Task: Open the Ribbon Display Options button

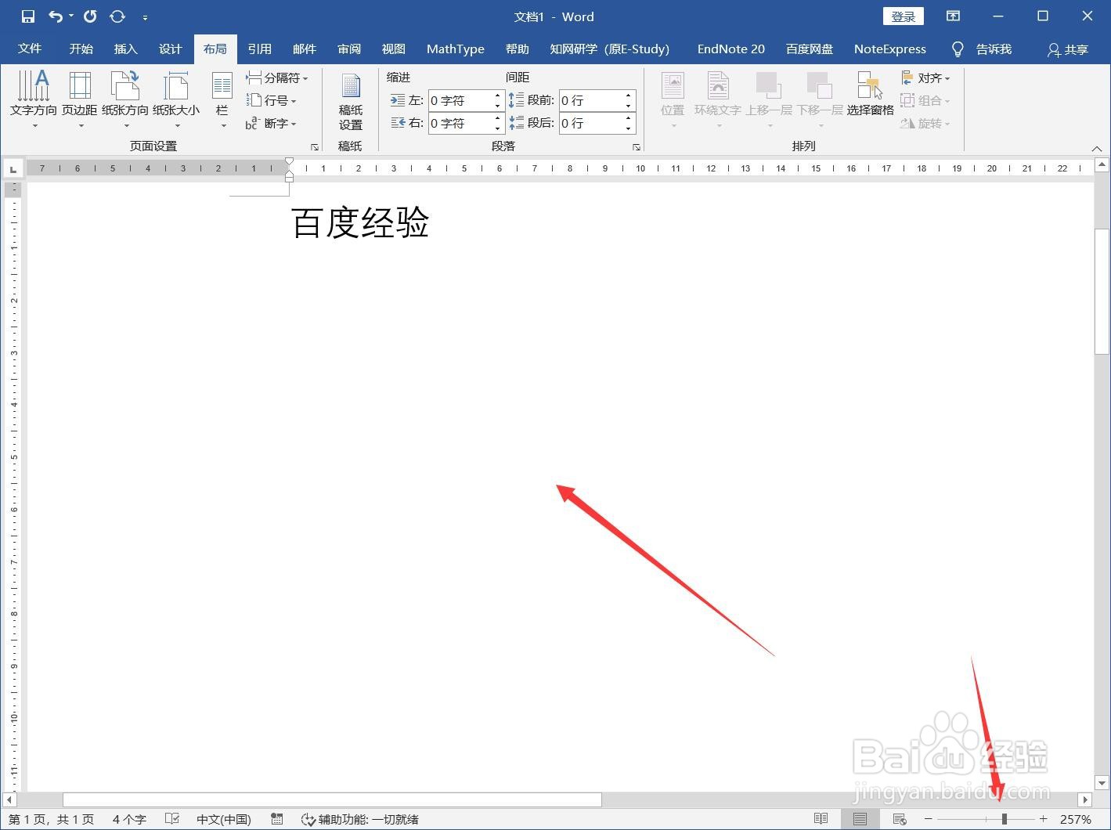Action: click(953, 16)
